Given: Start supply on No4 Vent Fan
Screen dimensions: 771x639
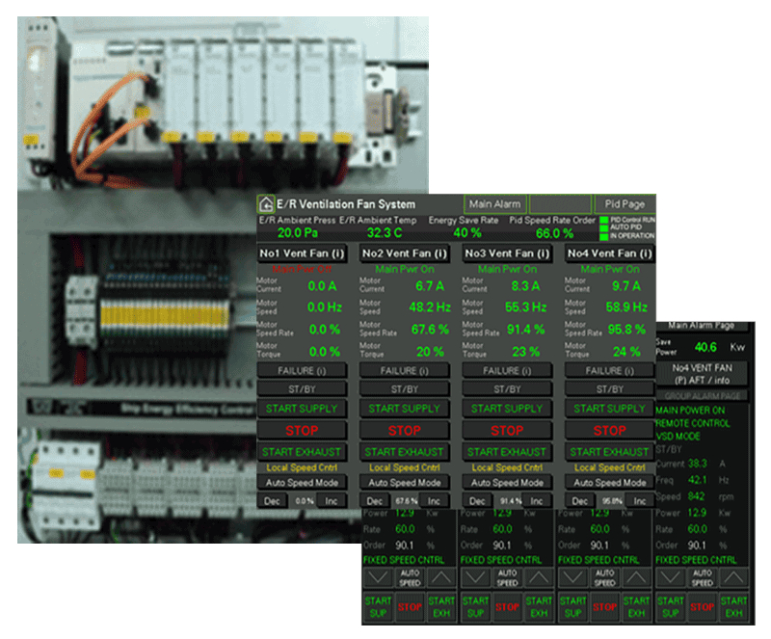Looking at the screenshot, I should (610, 409).
